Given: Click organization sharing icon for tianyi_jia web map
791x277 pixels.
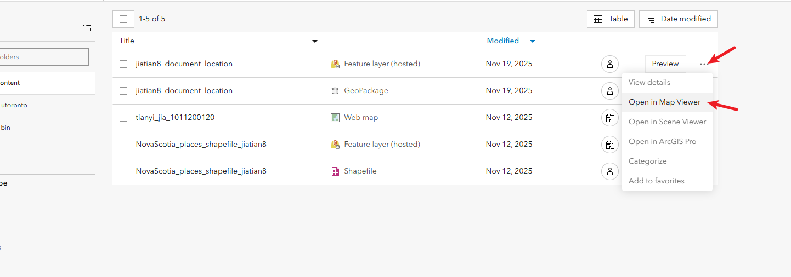Looking at the screenshot, I should point(609,118).
